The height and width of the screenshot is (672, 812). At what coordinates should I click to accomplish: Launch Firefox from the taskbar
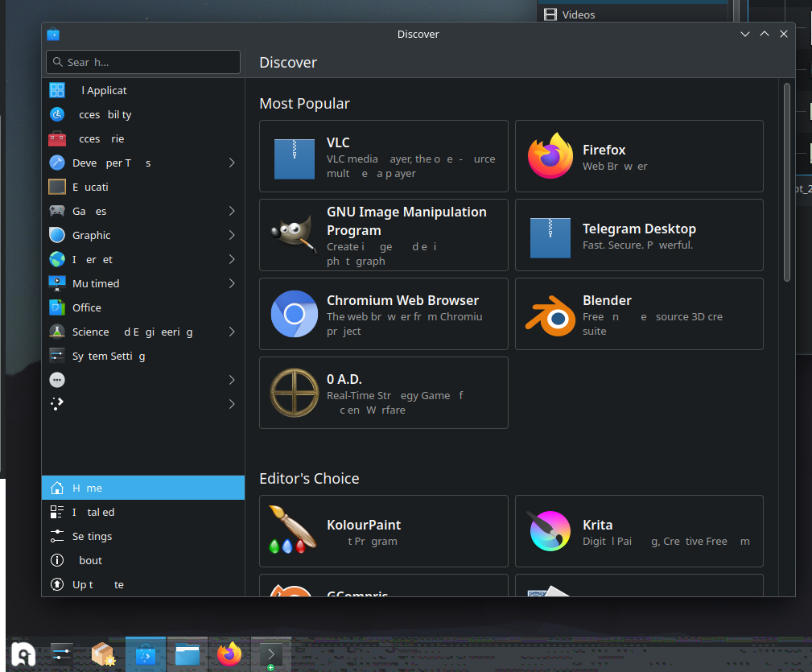229,653
